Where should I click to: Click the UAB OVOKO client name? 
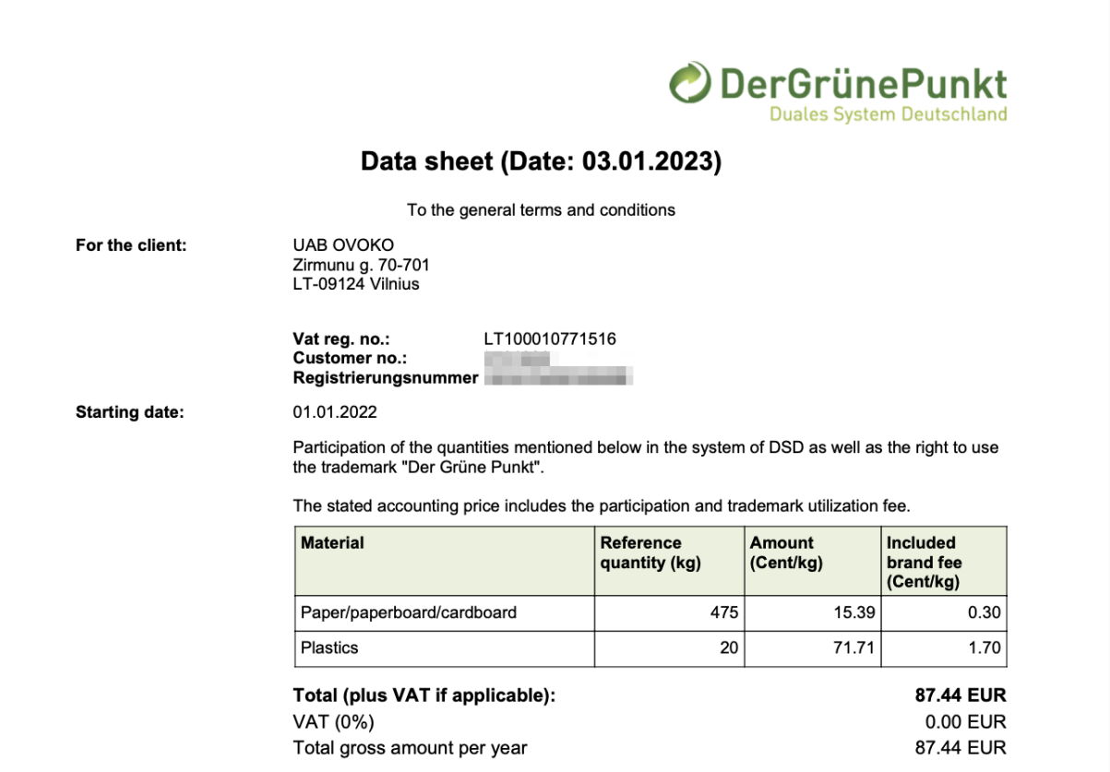(343, 245)
